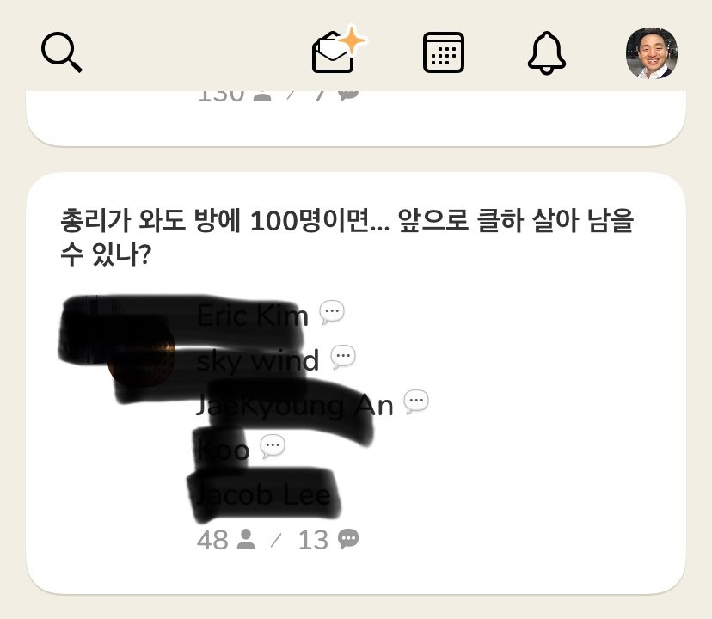Viewport: 712px width, 619px height.
Task: Tap the orange sparkle on the envelope
Action: pos(353,40)
